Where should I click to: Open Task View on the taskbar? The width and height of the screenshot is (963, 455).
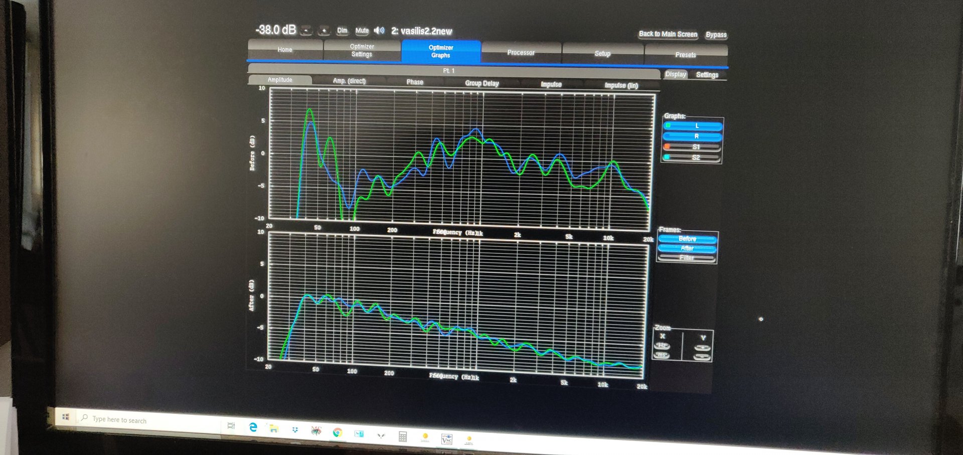[x=231, y=425]
